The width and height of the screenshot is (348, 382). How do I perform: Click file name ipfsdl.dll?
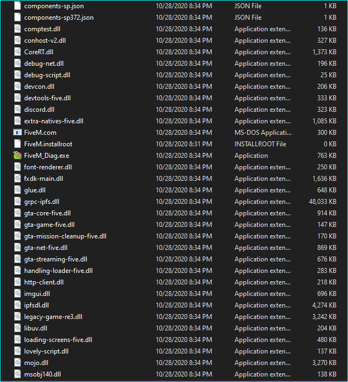[37, 305]
